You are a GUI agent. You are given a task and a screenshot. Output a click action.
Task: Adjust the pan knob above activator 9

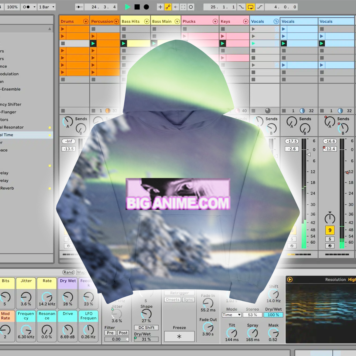[x=330, y=218]
